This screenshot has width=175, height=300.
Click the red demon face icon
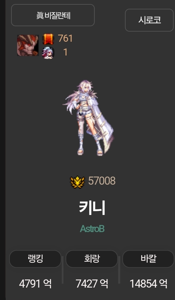click(x=28, y=45)
